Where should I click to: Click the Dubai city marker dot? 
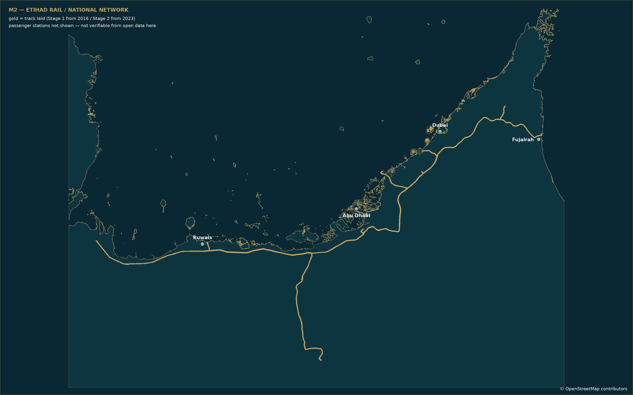pos(440,132)
